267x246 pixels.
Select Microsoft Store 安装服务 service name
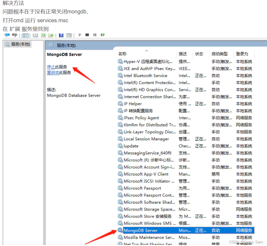click(x=148, y=216)
